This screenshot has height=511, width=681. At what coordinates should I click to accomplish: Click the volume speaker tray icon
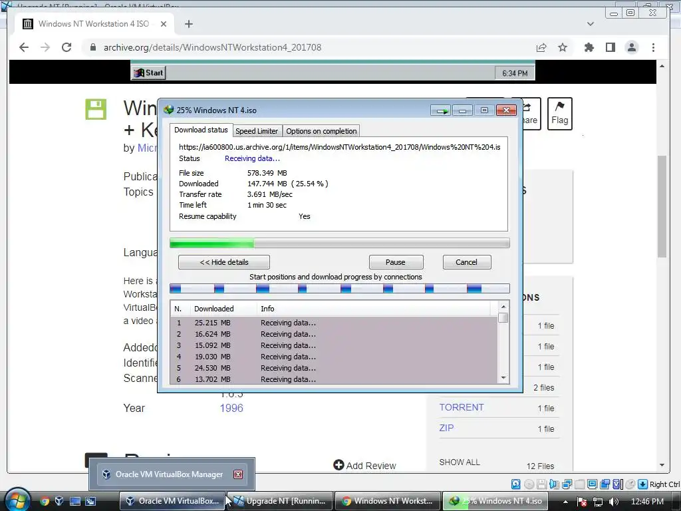click(x=614, y=502)
